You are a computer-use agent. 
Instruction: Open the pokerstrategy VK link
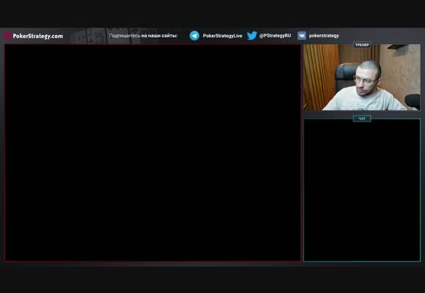tap(324, 35)
